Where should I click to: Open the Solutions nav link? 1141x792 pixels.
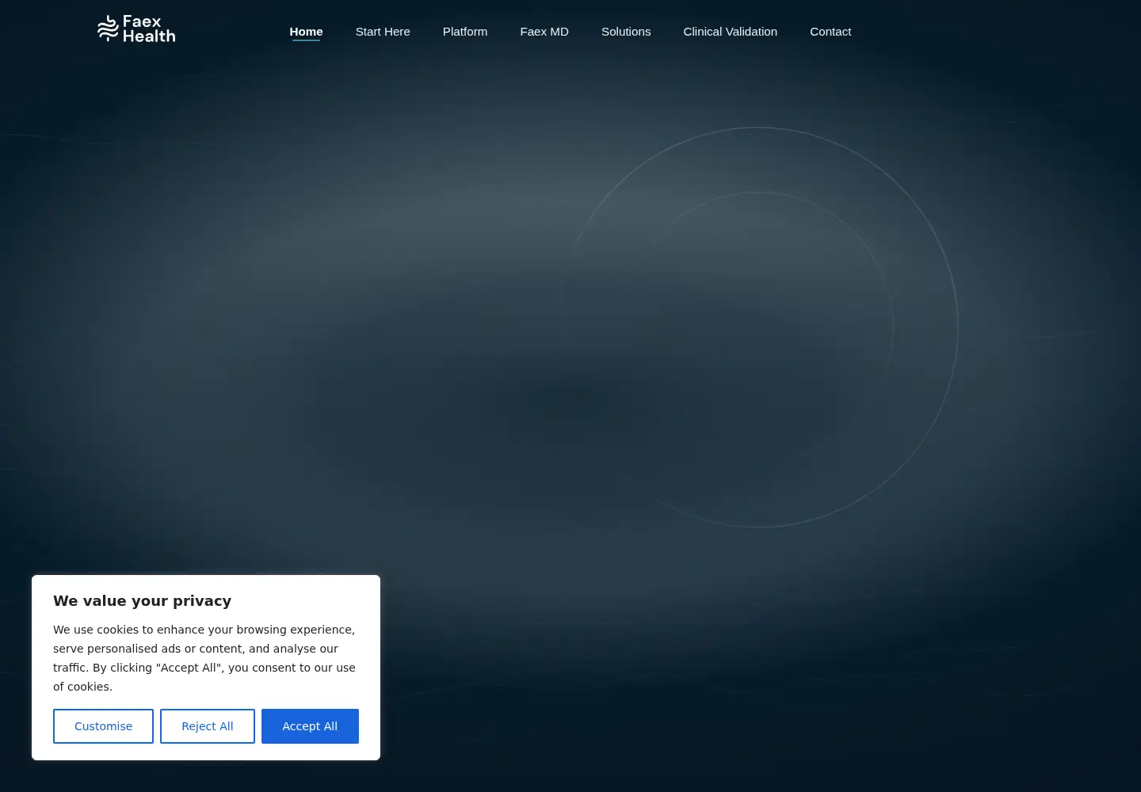(x=626, y=32)
